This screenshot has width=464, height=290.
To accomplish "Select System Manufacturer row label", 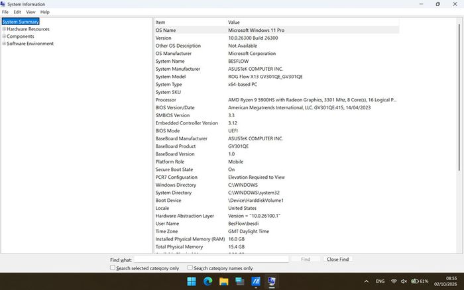I will tap(178, 69).
